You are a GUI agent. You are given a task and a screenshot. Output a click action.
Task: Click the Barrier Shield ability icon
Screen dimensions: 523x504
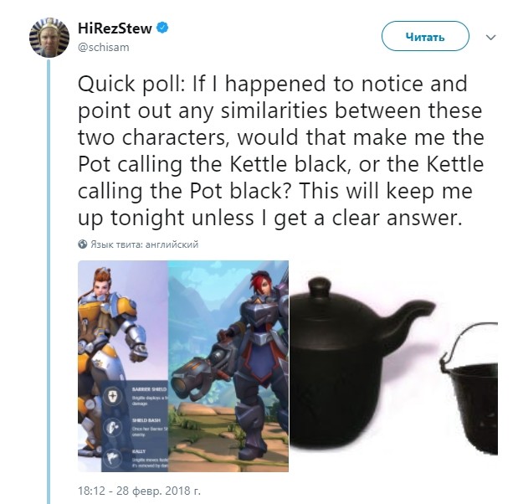click(113, 396)
